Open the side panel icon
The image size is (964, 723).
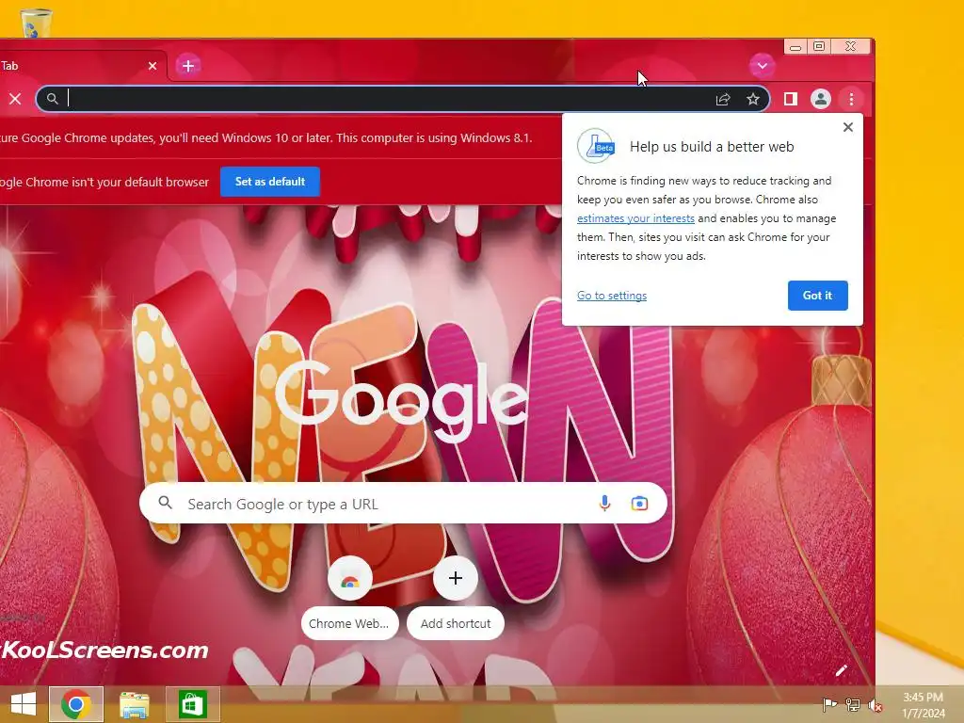[791, 99]
